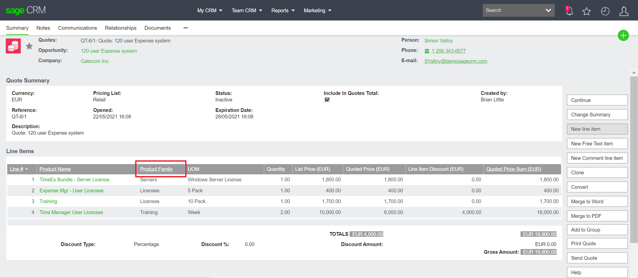Click the Merge to PDF button
Image resolution: width=638 pixels, height=278 pixels.
[x=597, y=216]
